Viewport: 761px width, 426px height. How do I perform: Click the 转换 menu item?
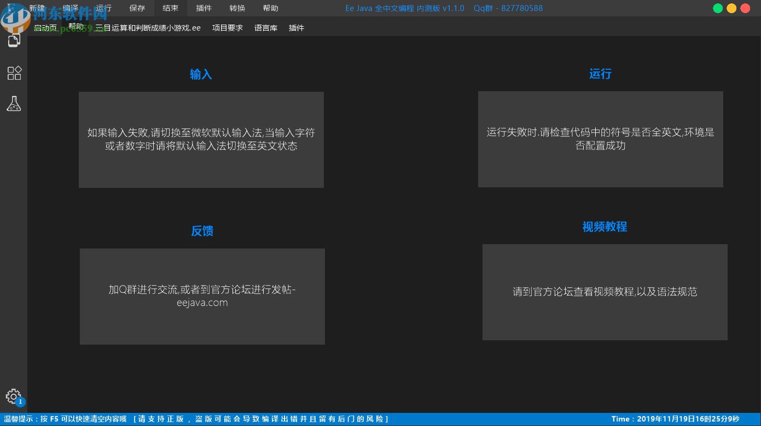237,8
